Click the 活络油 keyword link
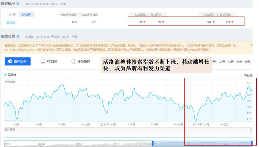This screenshot has width=259, height=147. coord(11,22)
